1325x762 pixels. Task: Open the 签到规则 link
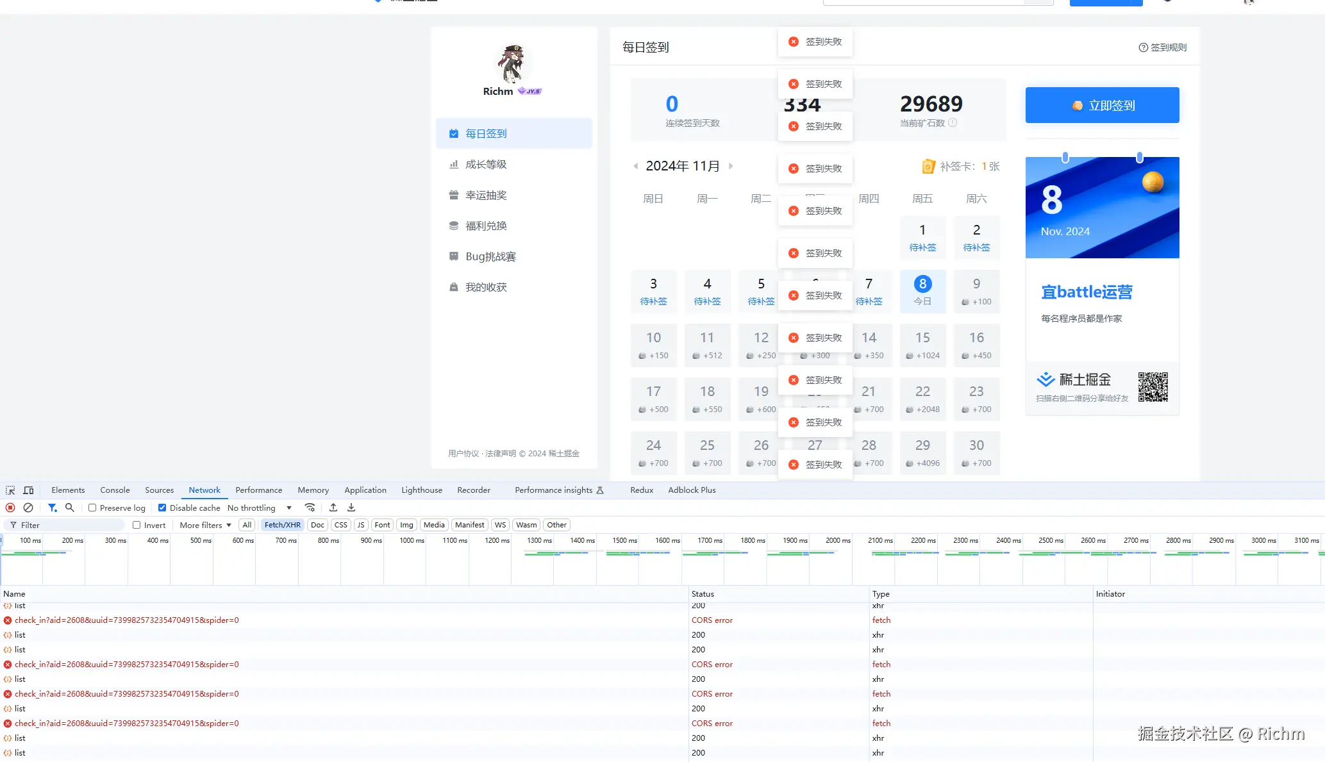coord(1163,47)
